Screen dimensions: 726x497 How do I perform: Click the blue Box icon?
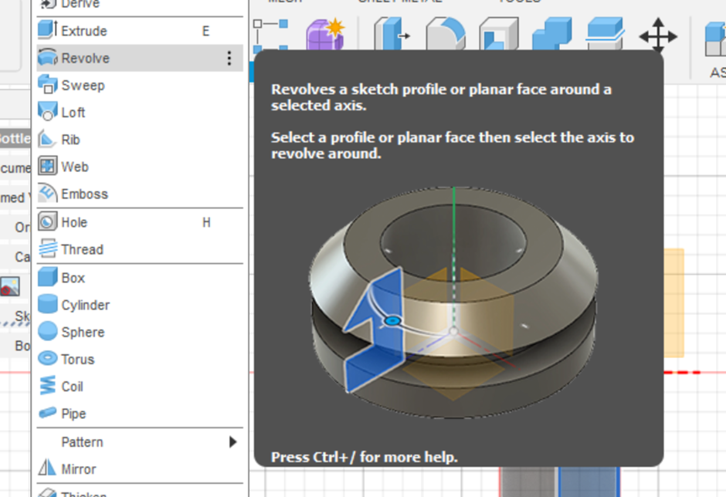(47, 277)
